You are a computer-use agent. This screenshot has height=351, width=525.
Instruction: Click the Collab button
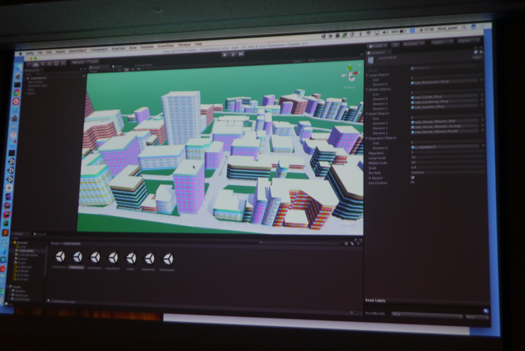pyautogui.click(x=377, y=46)
